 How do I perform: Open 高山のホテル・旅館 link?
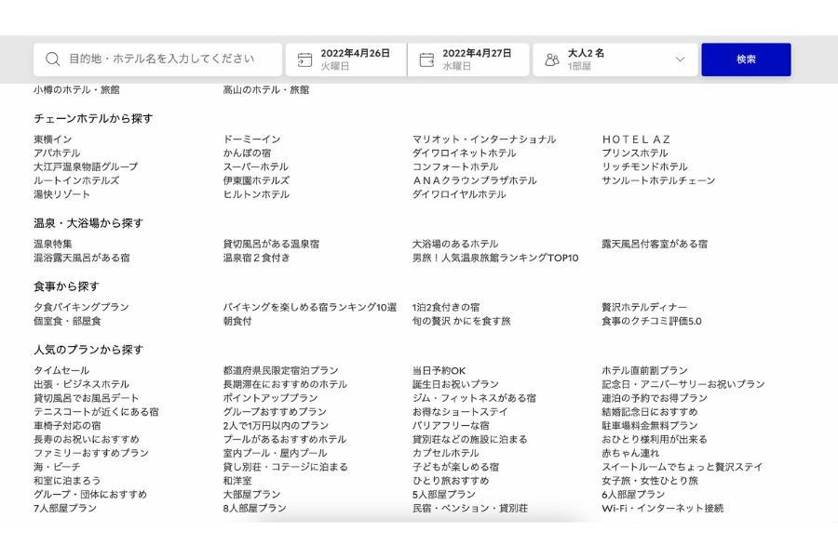tap(266, 89)
